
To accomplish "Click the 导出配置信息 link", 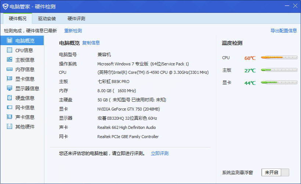I will tap(283, 31).
